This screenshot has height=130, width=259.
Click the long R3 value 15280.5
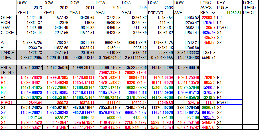click(208, 87)
